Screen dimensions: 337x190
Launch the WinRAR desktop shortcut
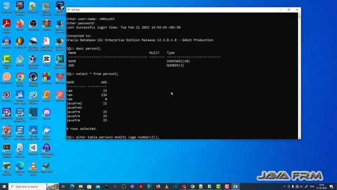point(46,24)
